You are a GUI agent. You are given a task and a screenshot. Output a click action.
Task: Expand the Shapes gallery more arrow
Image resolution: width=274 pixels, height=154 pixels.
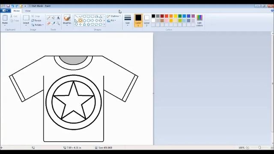pyautogui.click(x=104, y=24)
